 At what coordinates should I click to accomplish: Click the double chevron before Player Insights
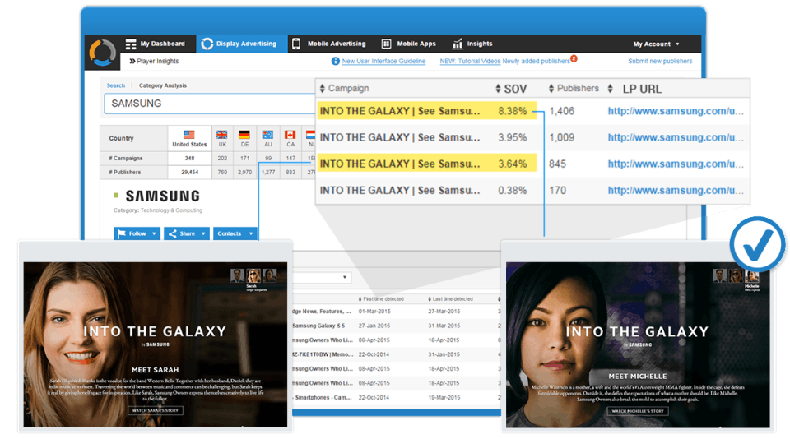(132, 61)
